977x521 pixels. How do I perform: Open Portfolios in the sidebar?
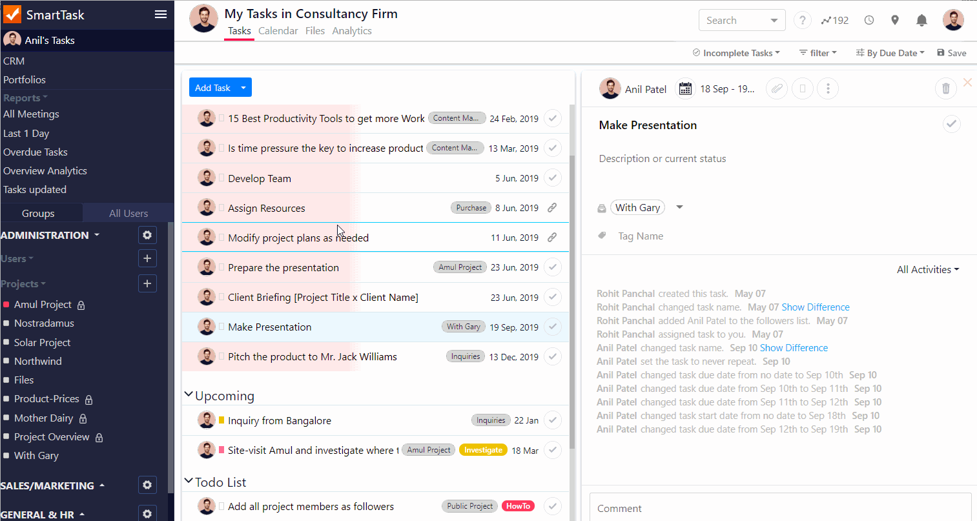coord(25,79)
